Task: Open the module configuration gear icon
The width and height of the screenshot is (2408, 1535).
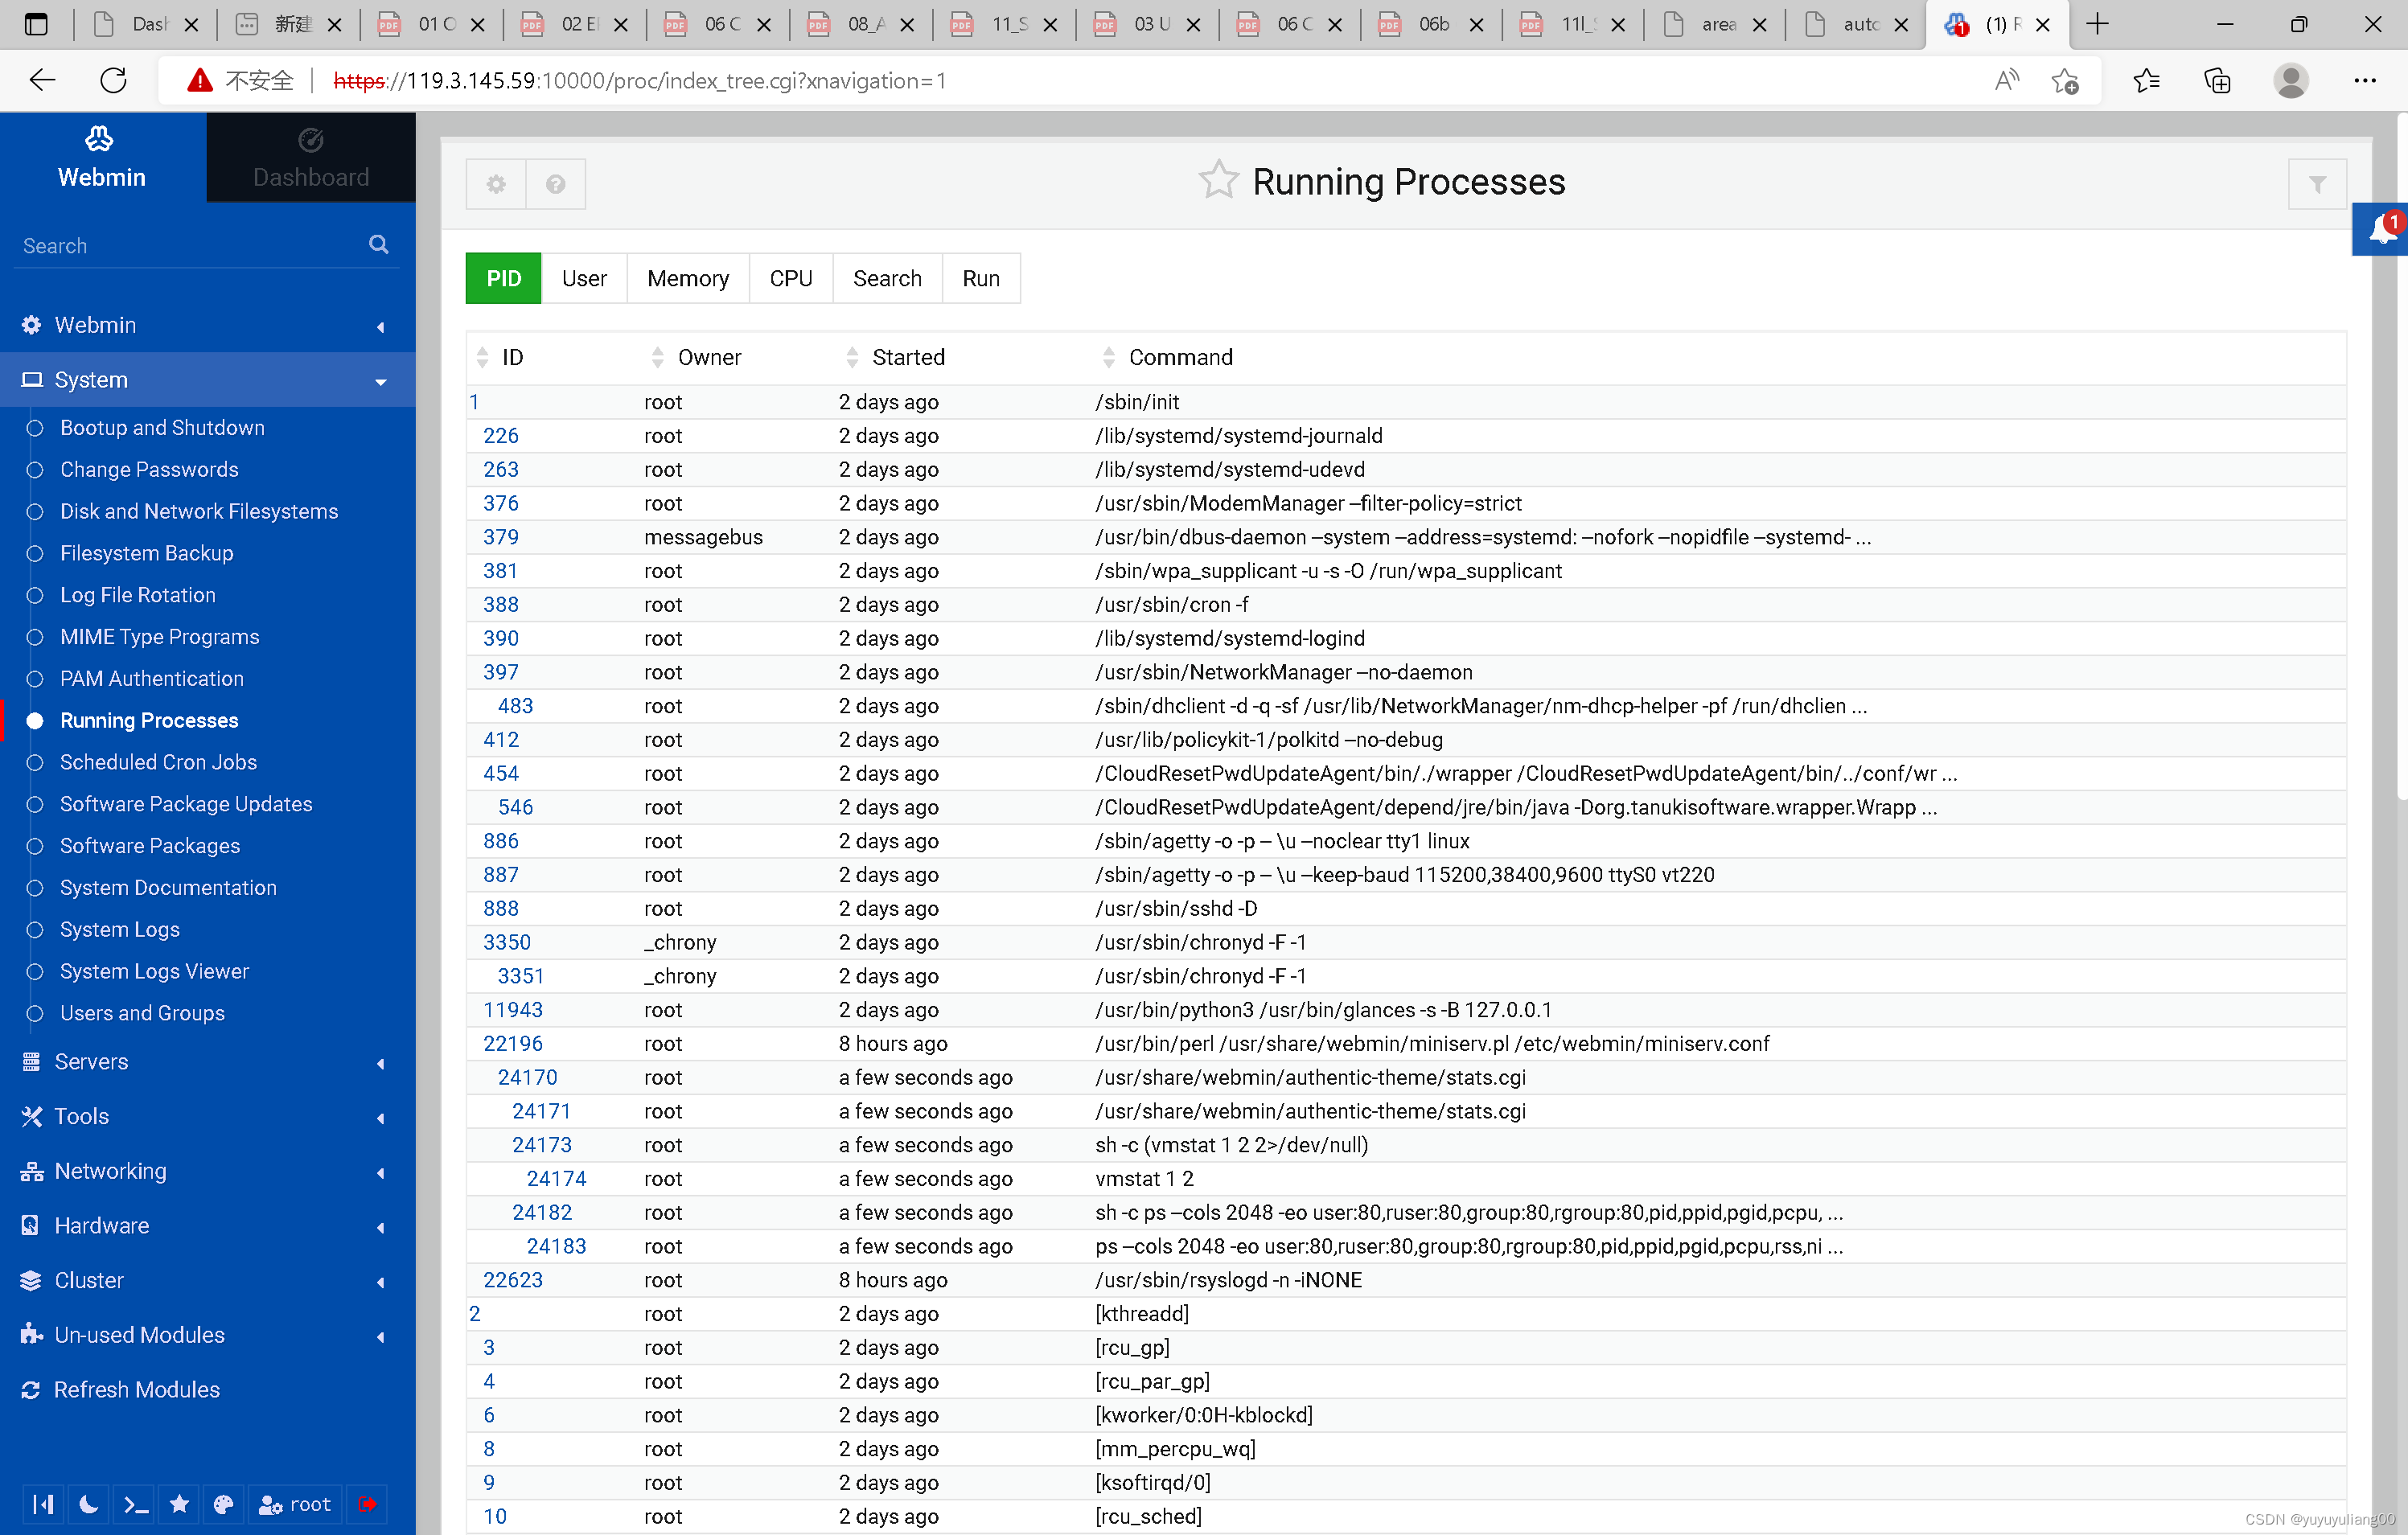Action: [x=495, y=184]
